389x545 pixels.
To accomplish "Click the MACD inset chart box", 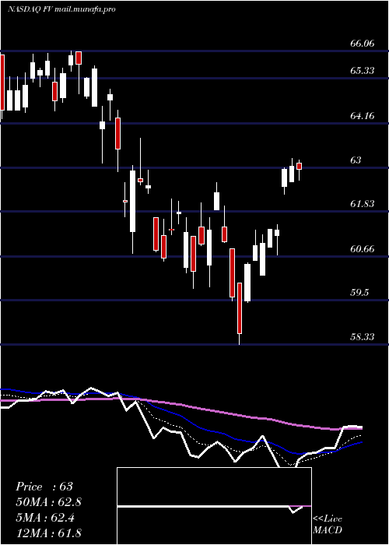I will point(214,506).
